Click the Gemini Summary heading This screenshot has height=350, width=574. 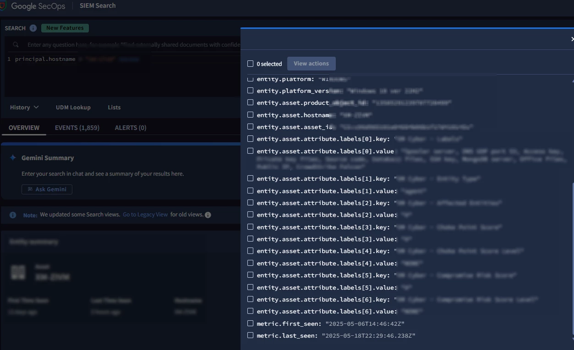[x=48, y=158]
